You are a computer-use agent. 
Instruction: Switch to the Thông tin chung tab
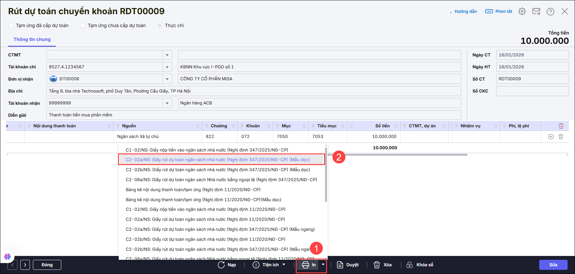32,39
